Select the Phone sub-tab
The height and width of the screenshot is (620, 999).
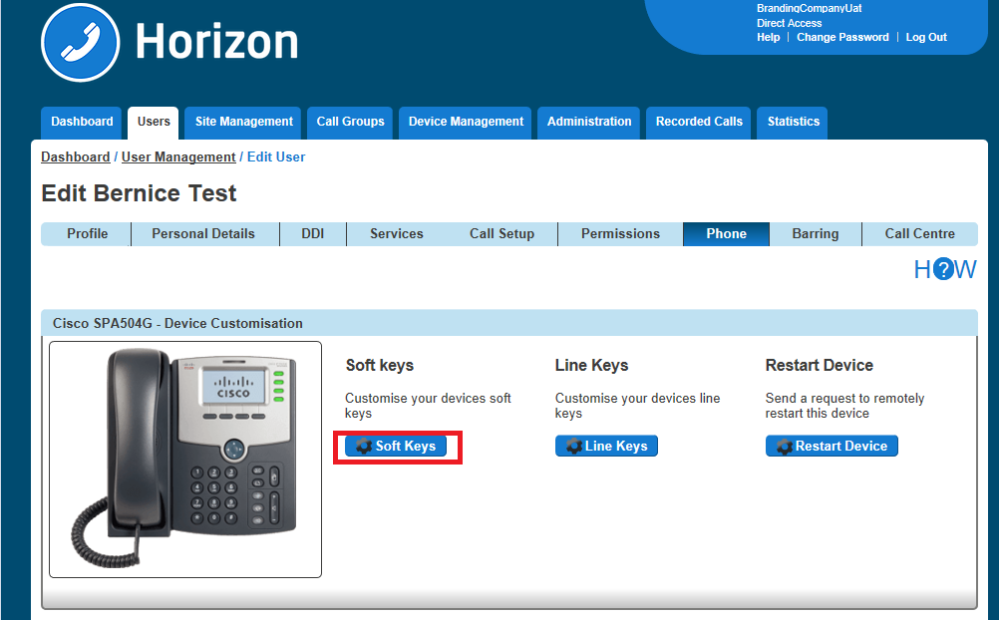pyautogui.click(x=726, y=234)
